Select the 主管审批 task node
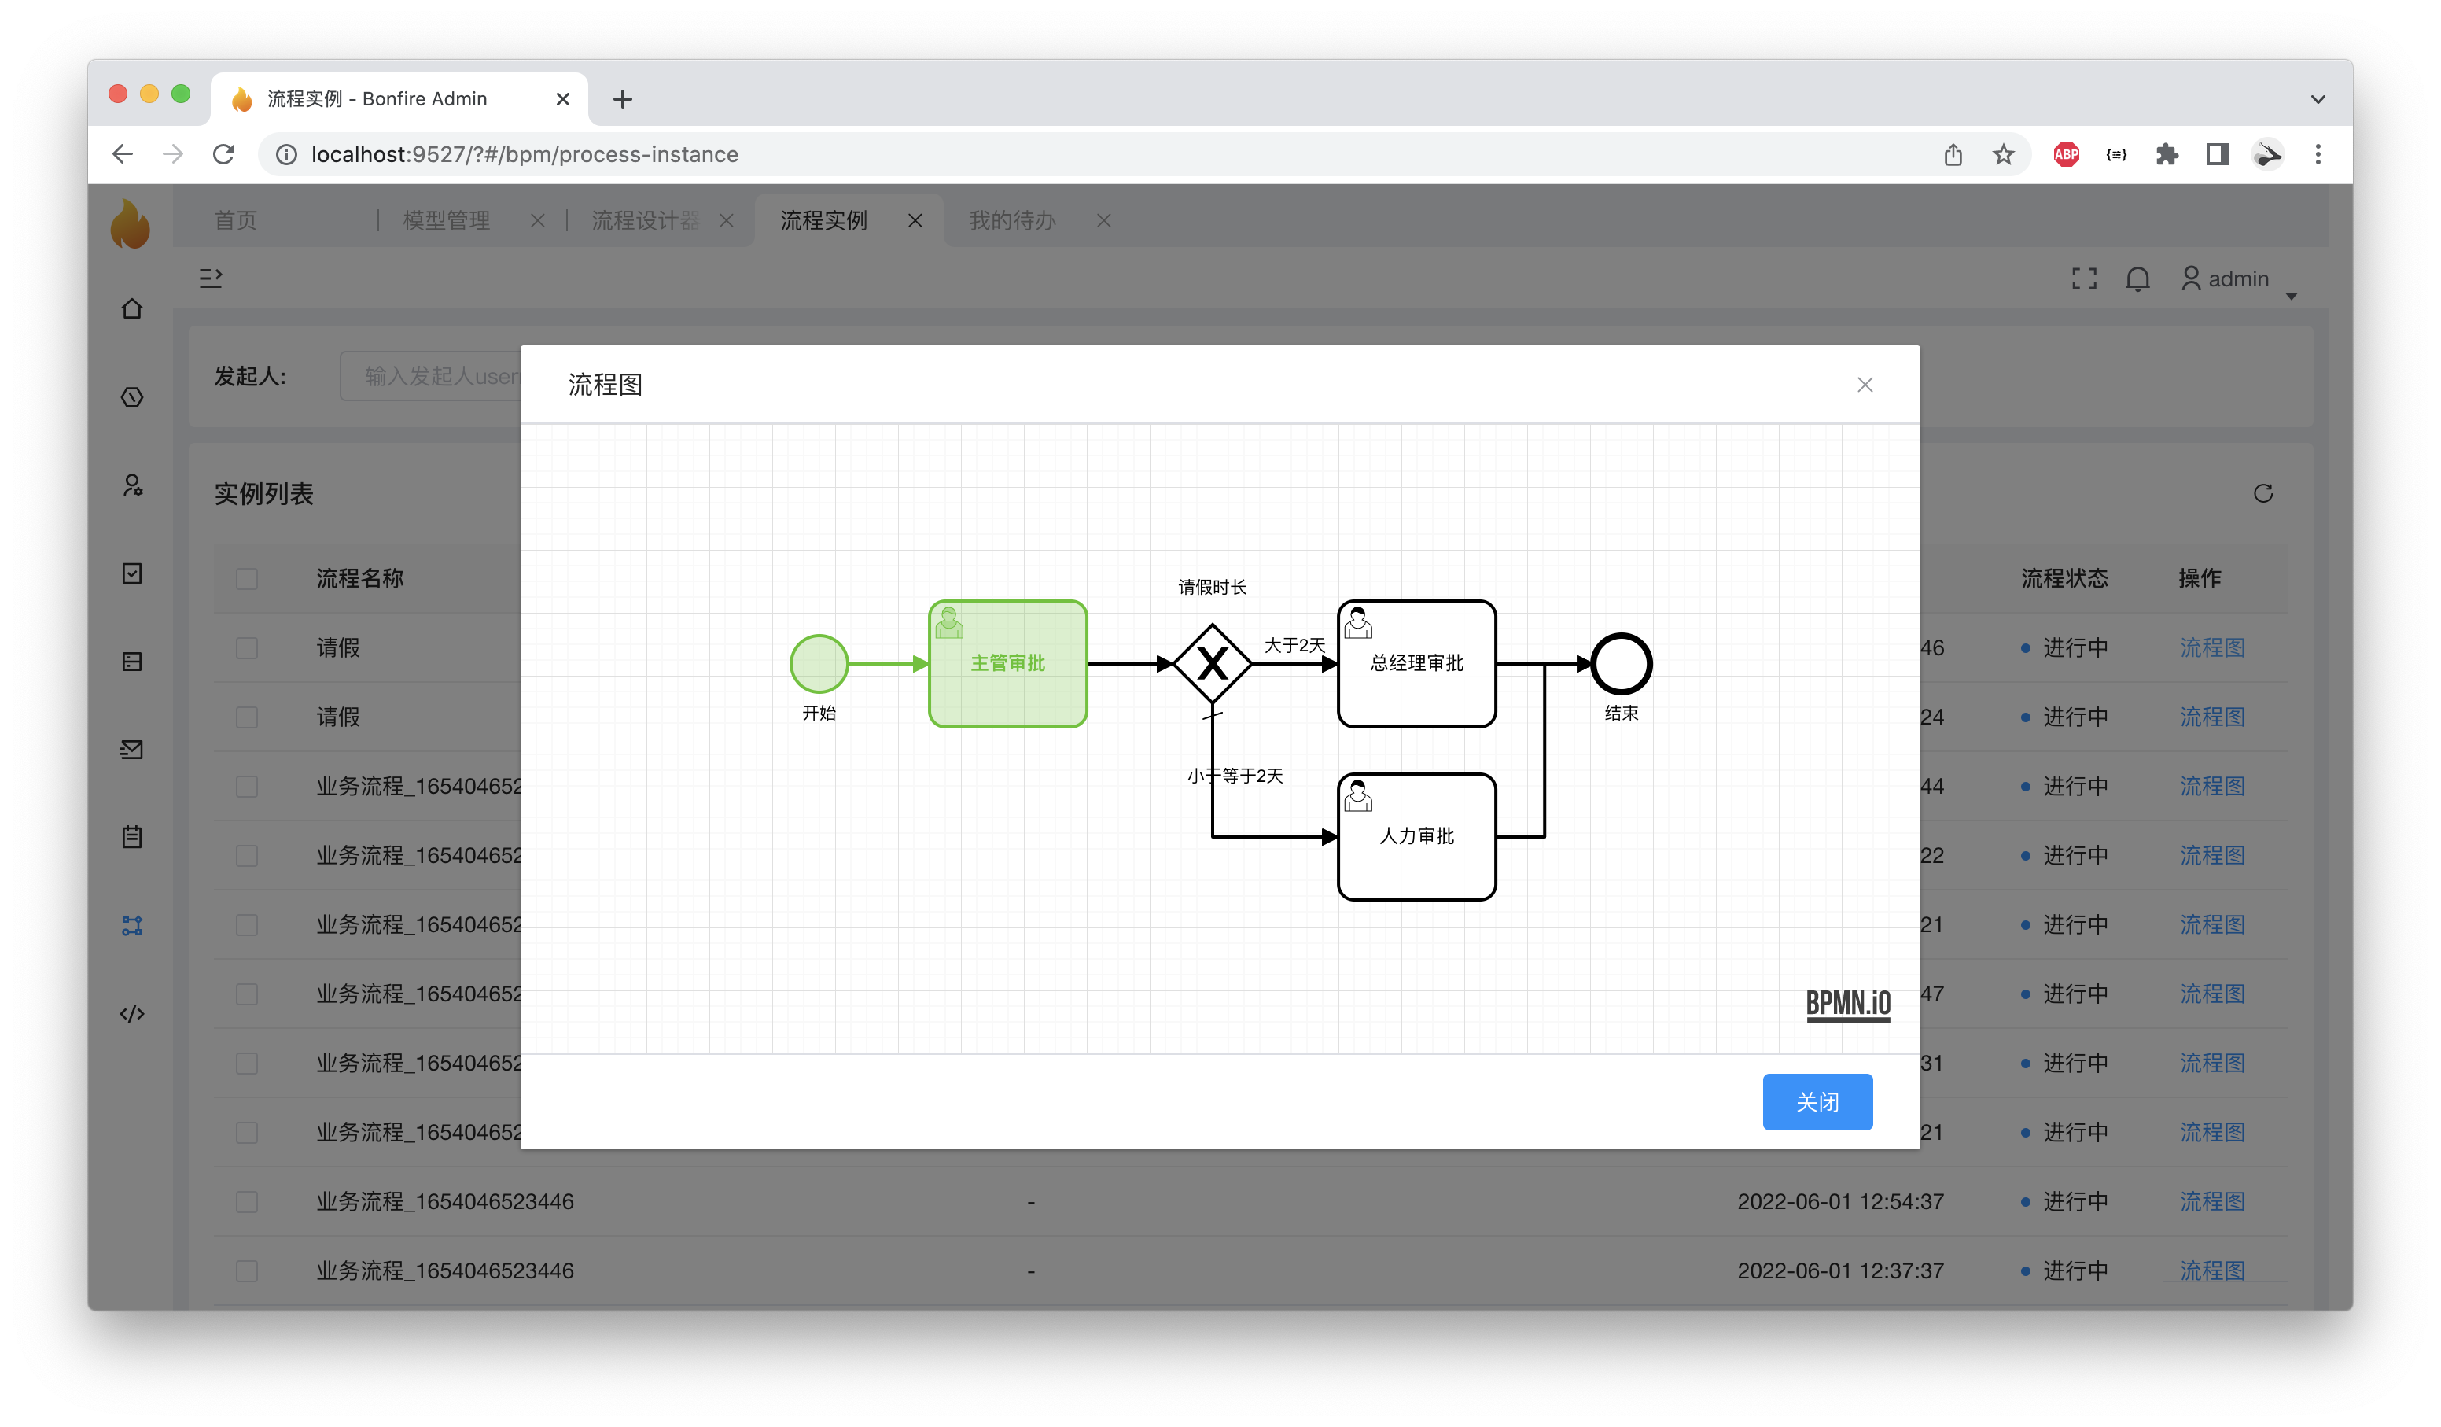This screenshot has width=2441, height=1427. 1007,664
